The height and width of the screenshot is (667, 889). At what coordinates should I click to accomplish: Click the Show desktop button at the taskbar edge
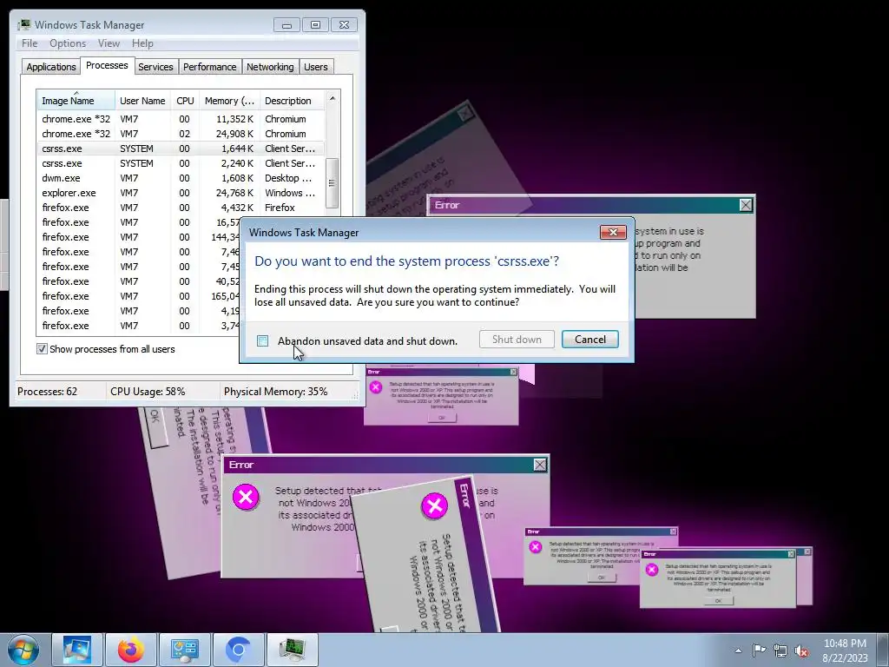pos(883,650)
